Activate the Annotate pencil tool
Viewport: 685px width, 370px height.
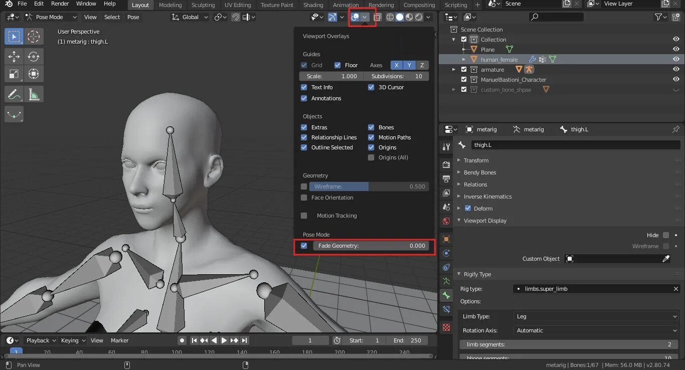(14, 94)
